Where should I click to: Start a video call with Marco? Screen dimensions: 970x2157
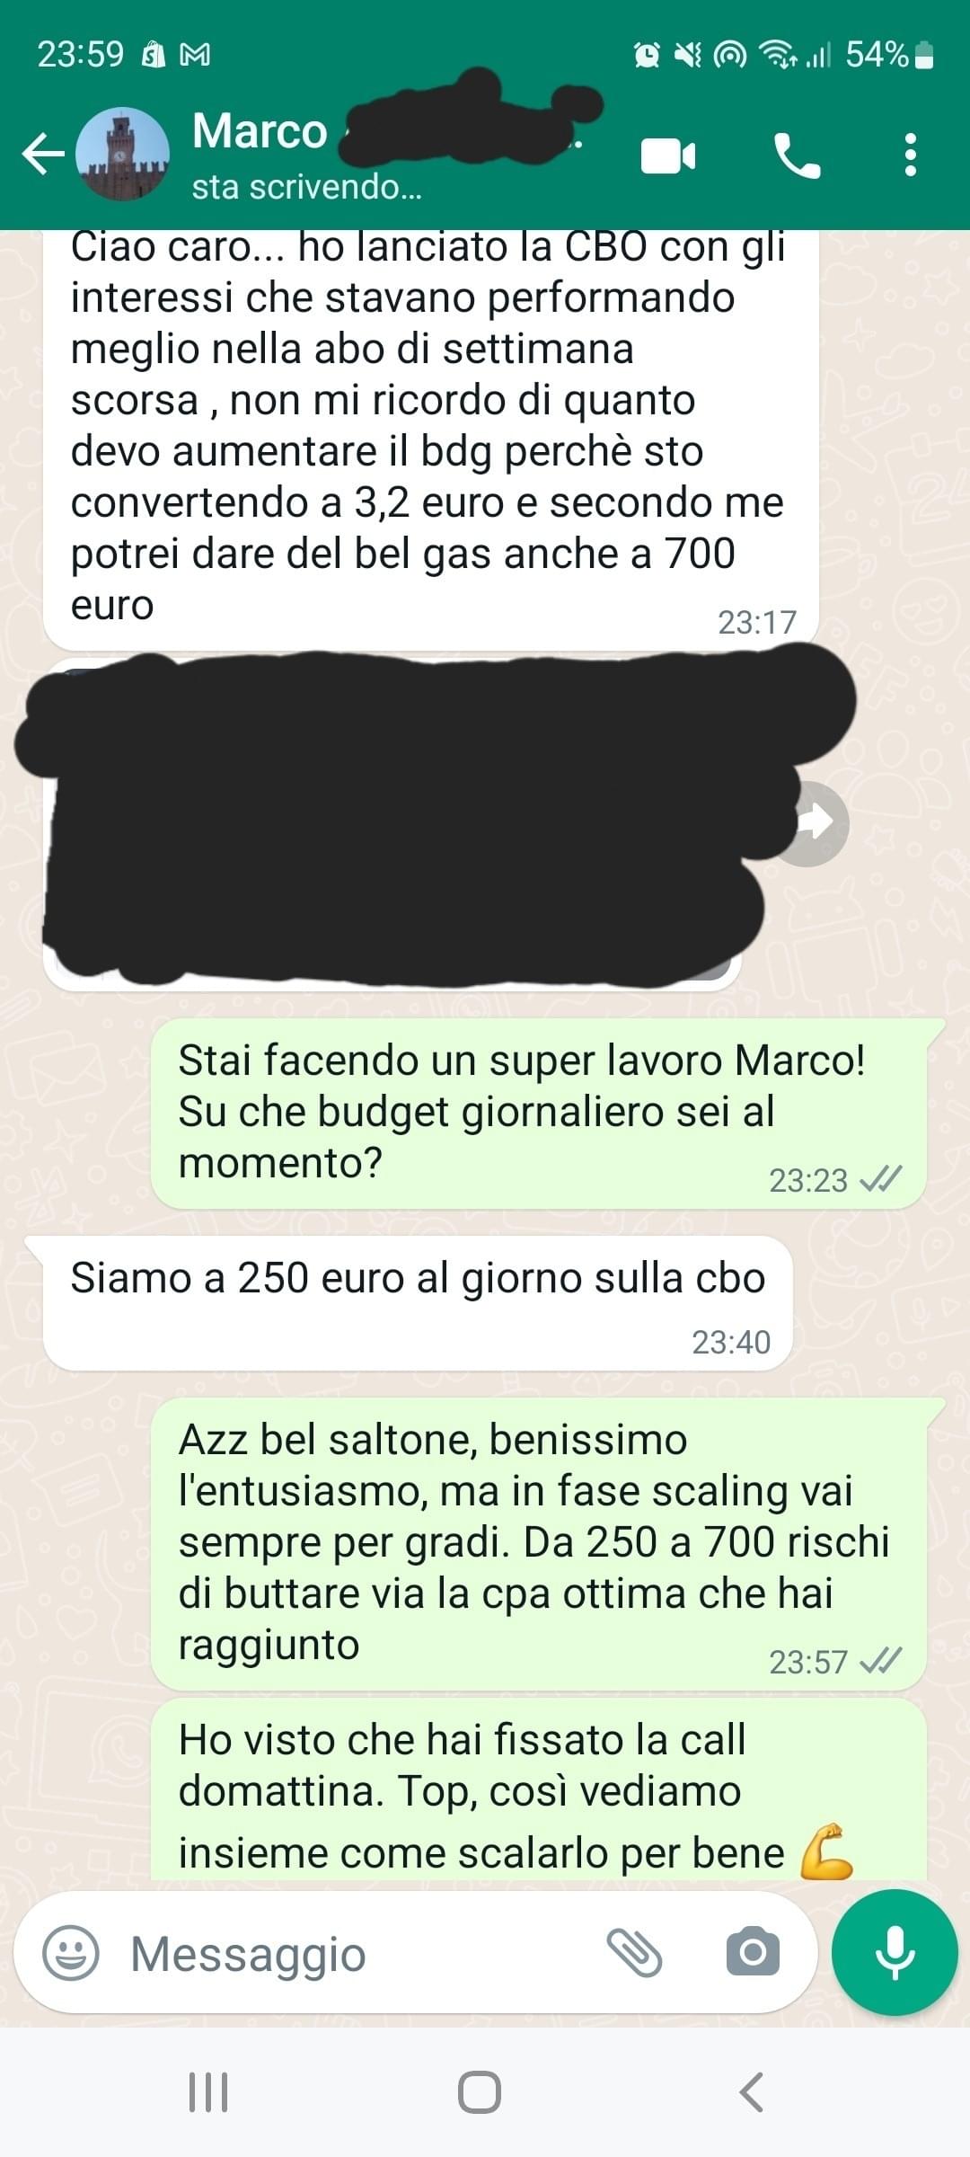[668, 155]
